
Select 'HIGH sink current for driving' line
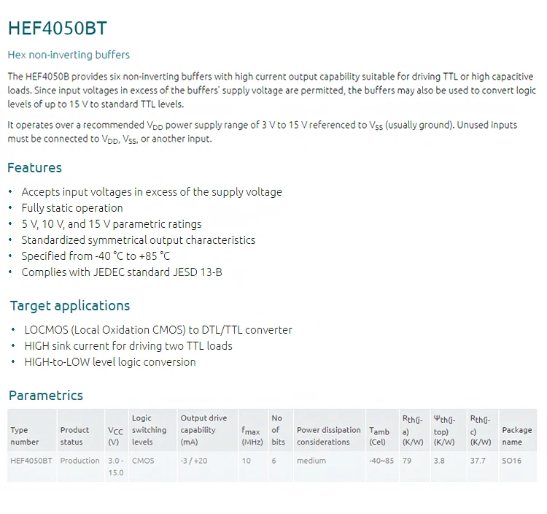128,345
